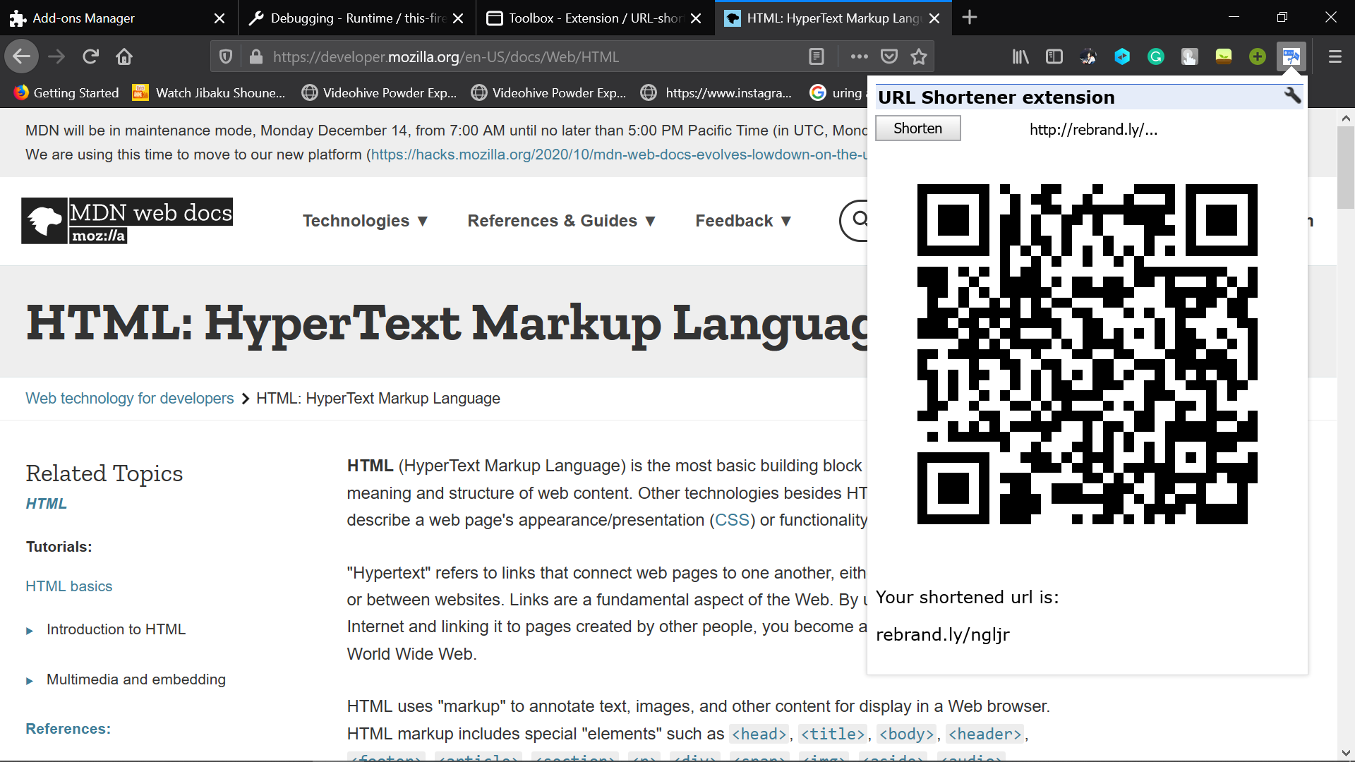Click the green plus extension icon
Viewport: 1355px width, 762px height.
click(x=1258, y=56)
